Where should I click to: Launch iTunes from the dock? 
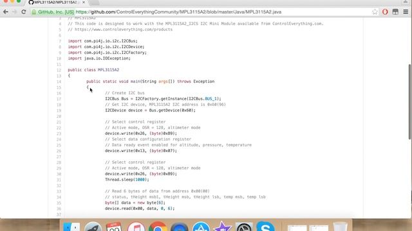136,227
